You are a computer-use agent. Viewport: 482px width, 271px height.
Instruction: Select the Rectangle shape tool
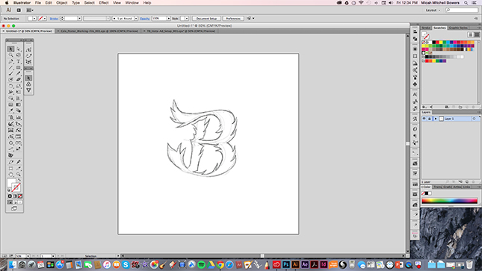[x=19, y=68]
